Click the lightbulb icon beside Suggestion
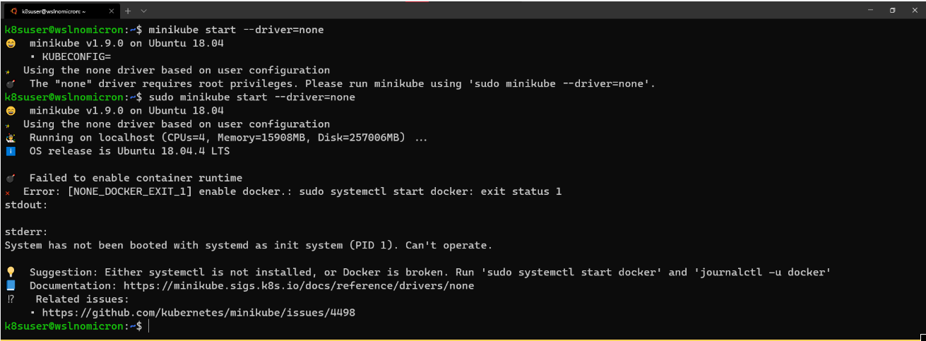926x341 pixels. 11,272
